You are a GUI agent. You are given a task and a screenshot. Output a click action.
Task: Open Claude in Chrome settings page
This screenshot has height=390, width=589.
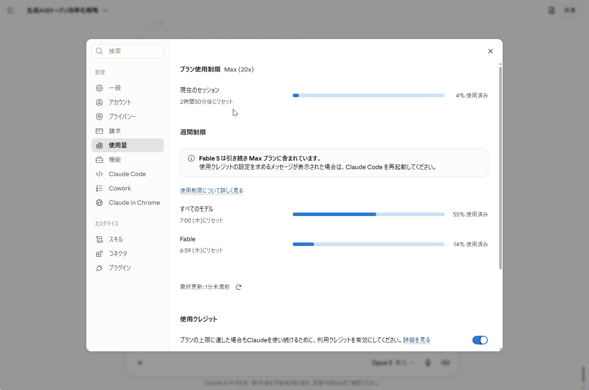tap(128, 203)
